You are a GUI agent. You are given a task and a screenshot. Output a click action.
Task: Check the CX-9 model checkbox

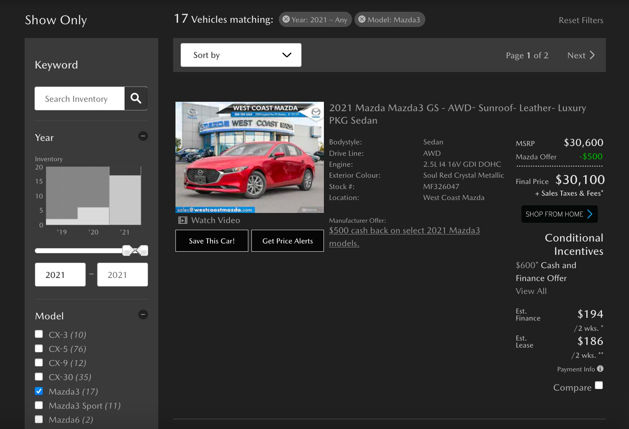(39, 362)
